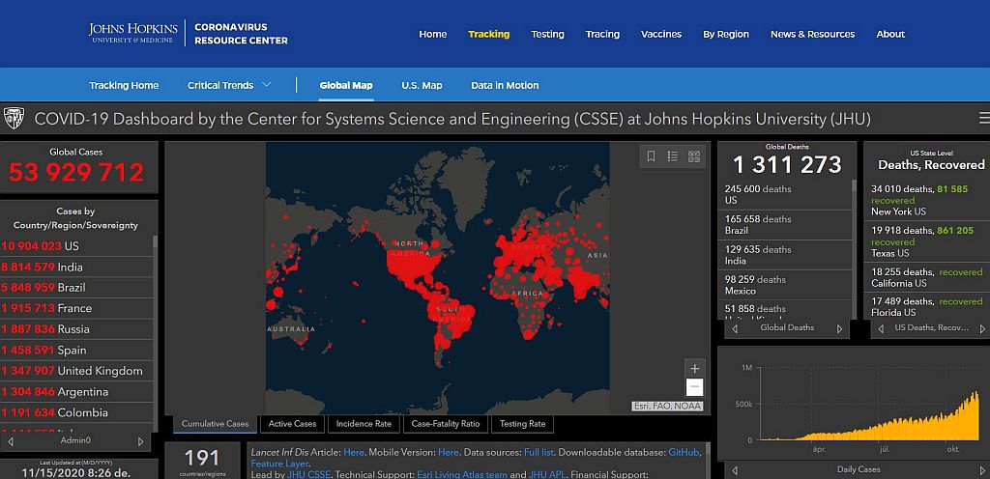Show next chart after Daily Cases

coord(983,470)
